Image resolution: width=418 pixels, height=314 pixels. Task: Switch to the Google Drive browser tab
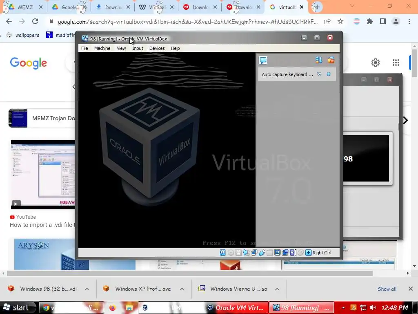68,7
